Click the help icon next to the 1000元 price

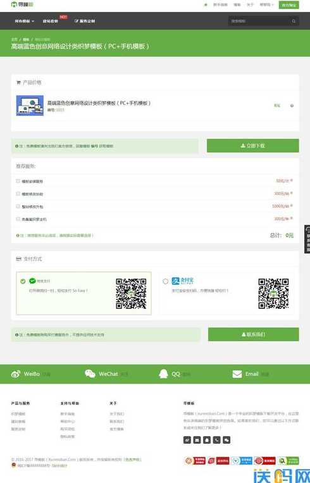(292, 206)
